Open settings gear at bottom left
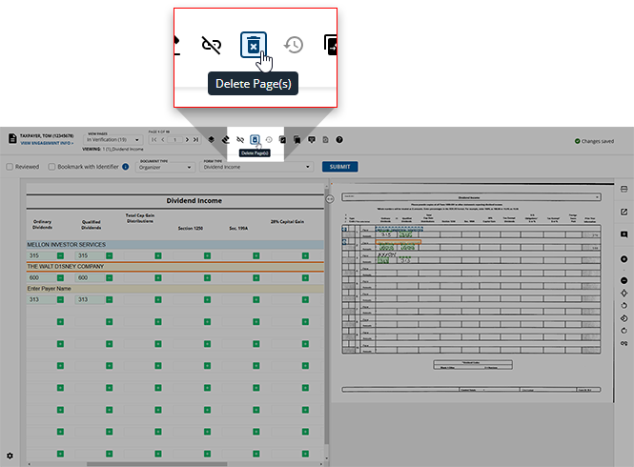 pos(10,457)
